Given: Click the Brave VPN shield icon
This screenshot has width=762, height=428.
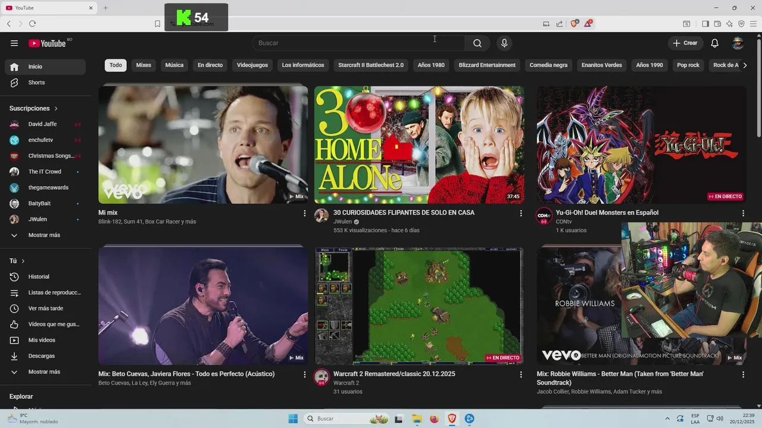Looking at the screenshot, I should tap(741, 24).
